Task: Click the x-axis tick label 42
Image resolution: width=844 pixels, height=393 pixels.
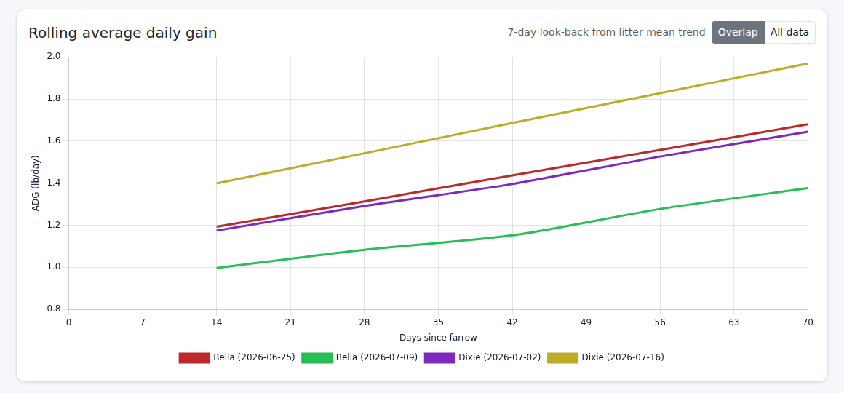Action: pyautogui.click(x=512, y=322)
